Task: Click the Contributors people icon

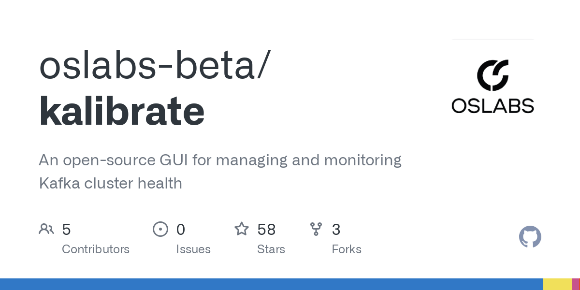Action: click(46, 229)
